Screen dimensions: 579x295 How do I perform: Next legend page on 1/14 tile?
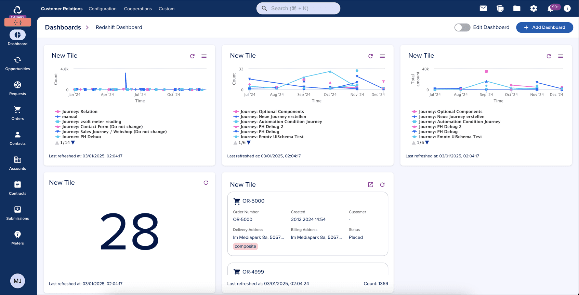(x=73, y=143)
